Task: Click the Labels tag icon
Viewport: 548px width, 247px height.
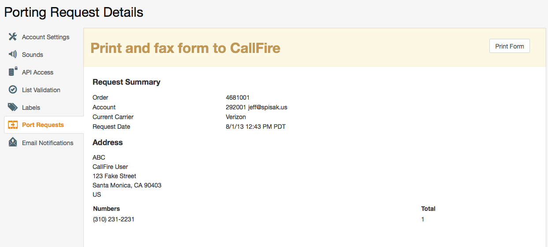Action: [x=13, y=107]
